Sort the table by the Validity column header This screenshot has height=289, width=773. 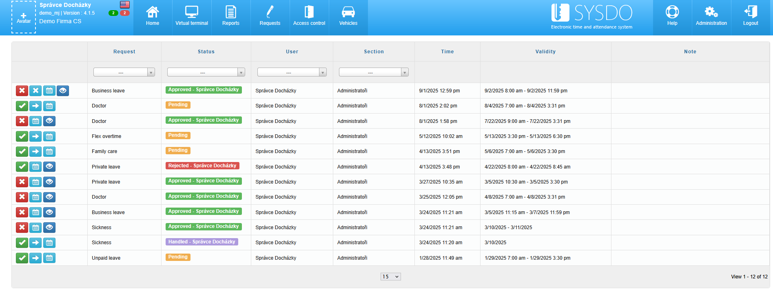[x=546, y=52]
